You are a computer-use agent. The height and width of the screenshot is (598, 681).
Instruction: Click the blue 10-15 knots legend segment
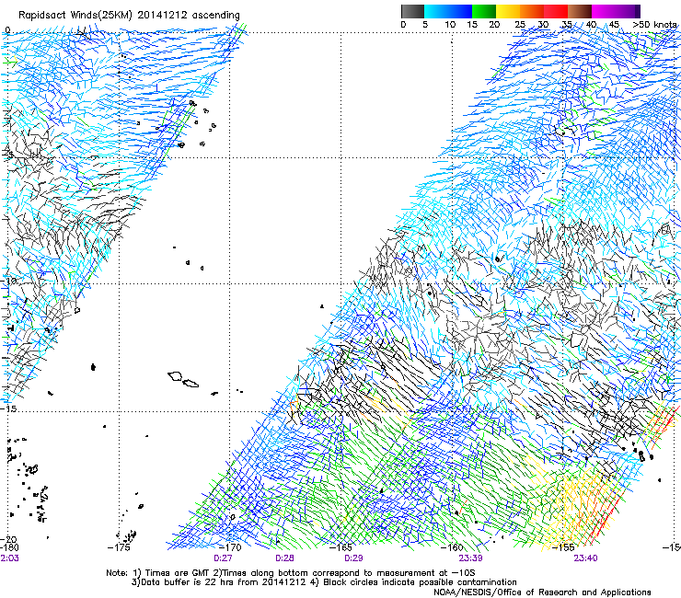[x=460, y=11]
